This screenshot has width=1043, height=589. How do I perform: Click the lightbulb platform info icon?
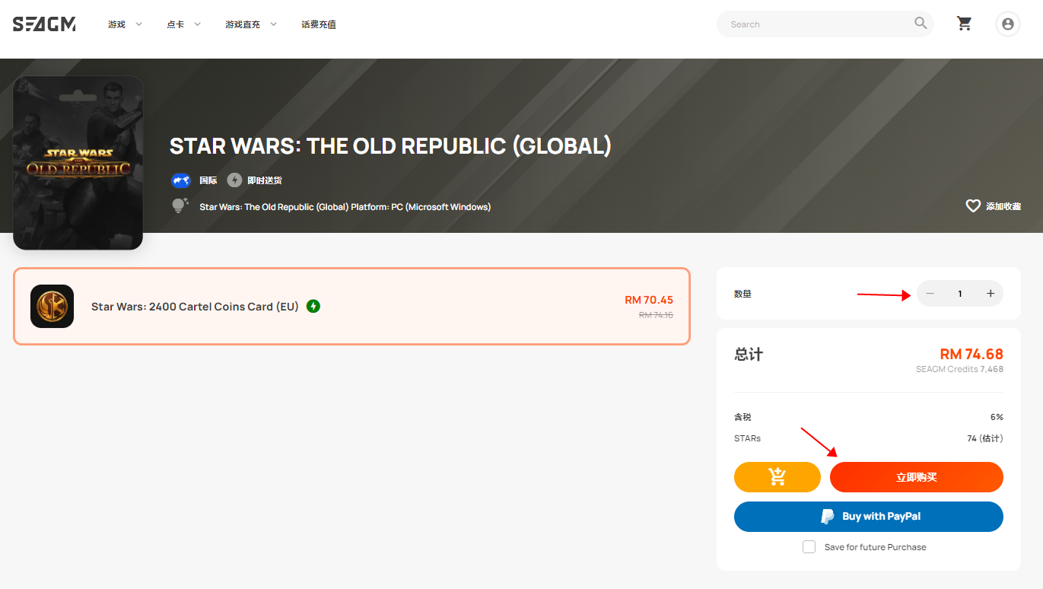180,205
